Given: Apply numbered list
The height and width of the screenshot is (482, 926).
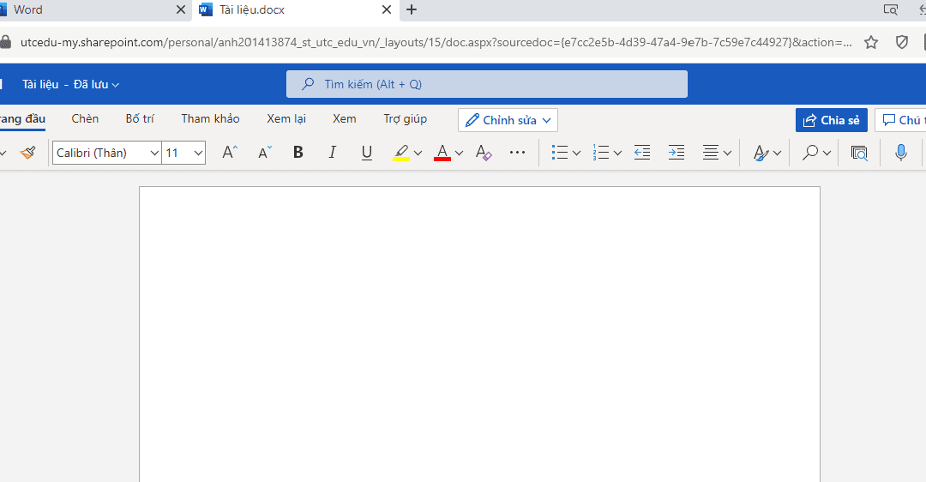Looking at the screenshot, I should 600,153.
